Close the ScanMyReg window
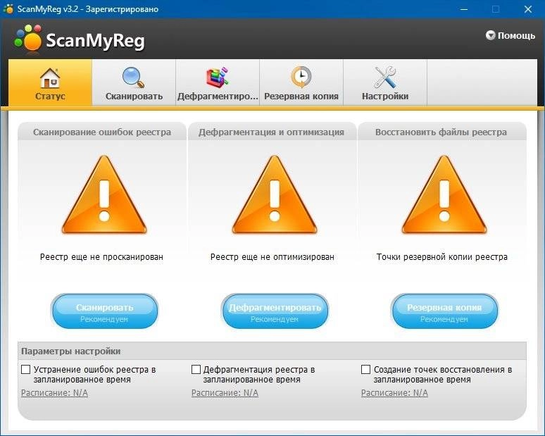The height and width of the screenshot is (436, 545). click(x=528, y=9)
